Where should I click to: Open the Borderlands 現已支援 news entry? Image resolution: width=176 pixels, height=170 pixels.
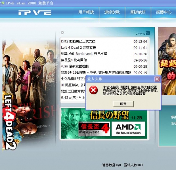click(84, 54)
